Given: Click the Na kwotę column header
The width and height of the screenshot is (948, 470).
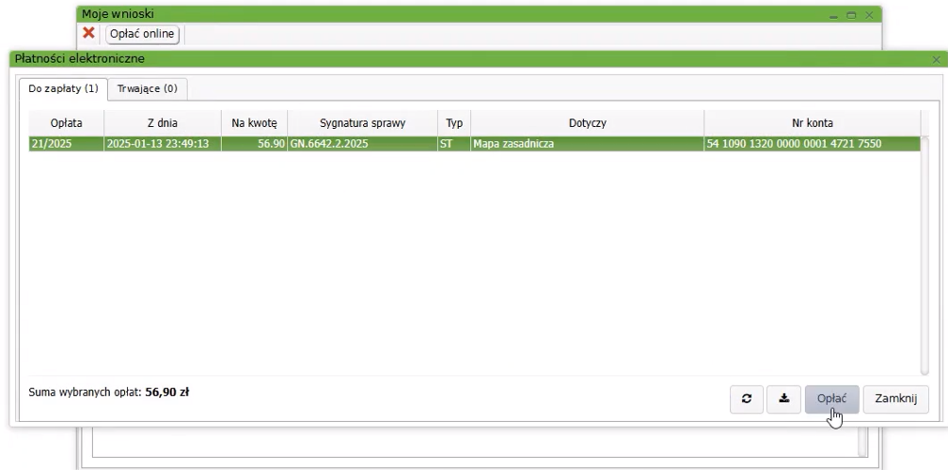Looking at the screenshot, I should (253, 122).
